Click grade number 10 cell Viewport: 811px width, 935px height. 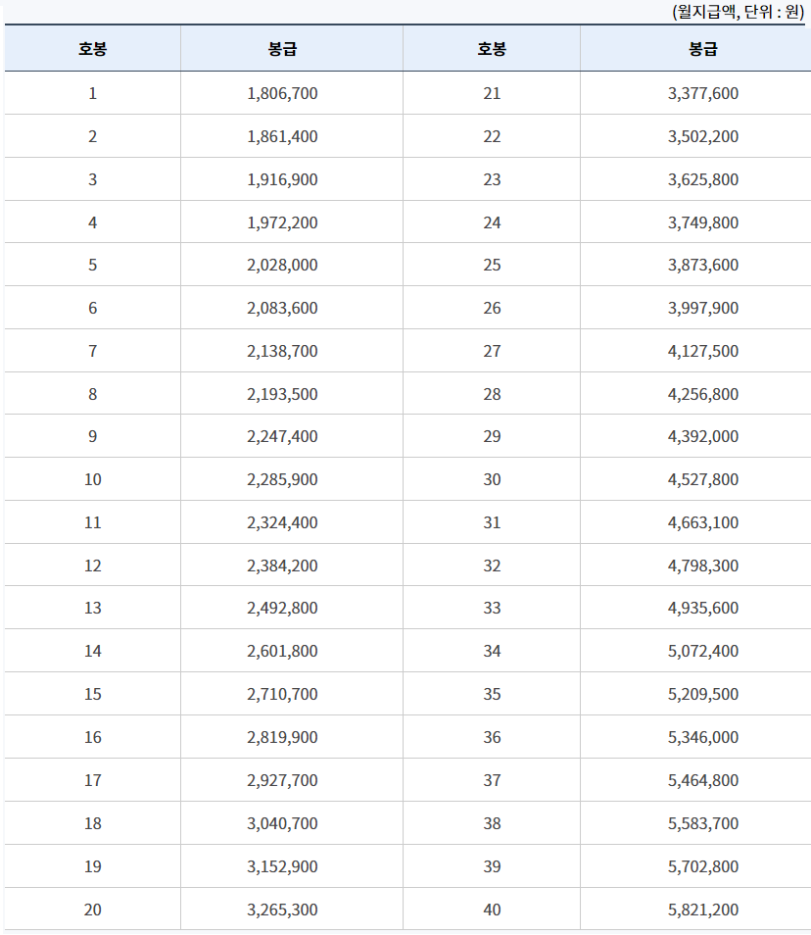click(x=92, y=479)
